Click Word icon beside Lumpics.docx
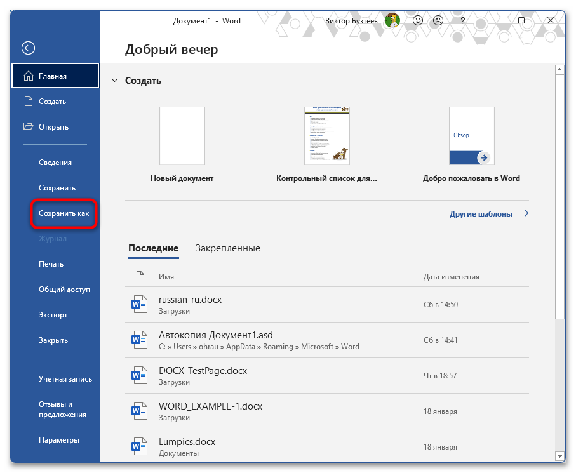 coord(138,447)
